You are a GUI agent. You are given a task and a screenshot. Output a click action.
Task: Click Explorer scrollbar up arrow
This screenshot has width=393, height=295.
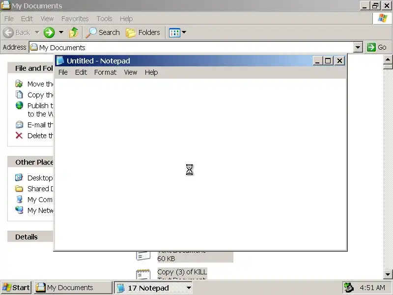(x=388, y=59)
